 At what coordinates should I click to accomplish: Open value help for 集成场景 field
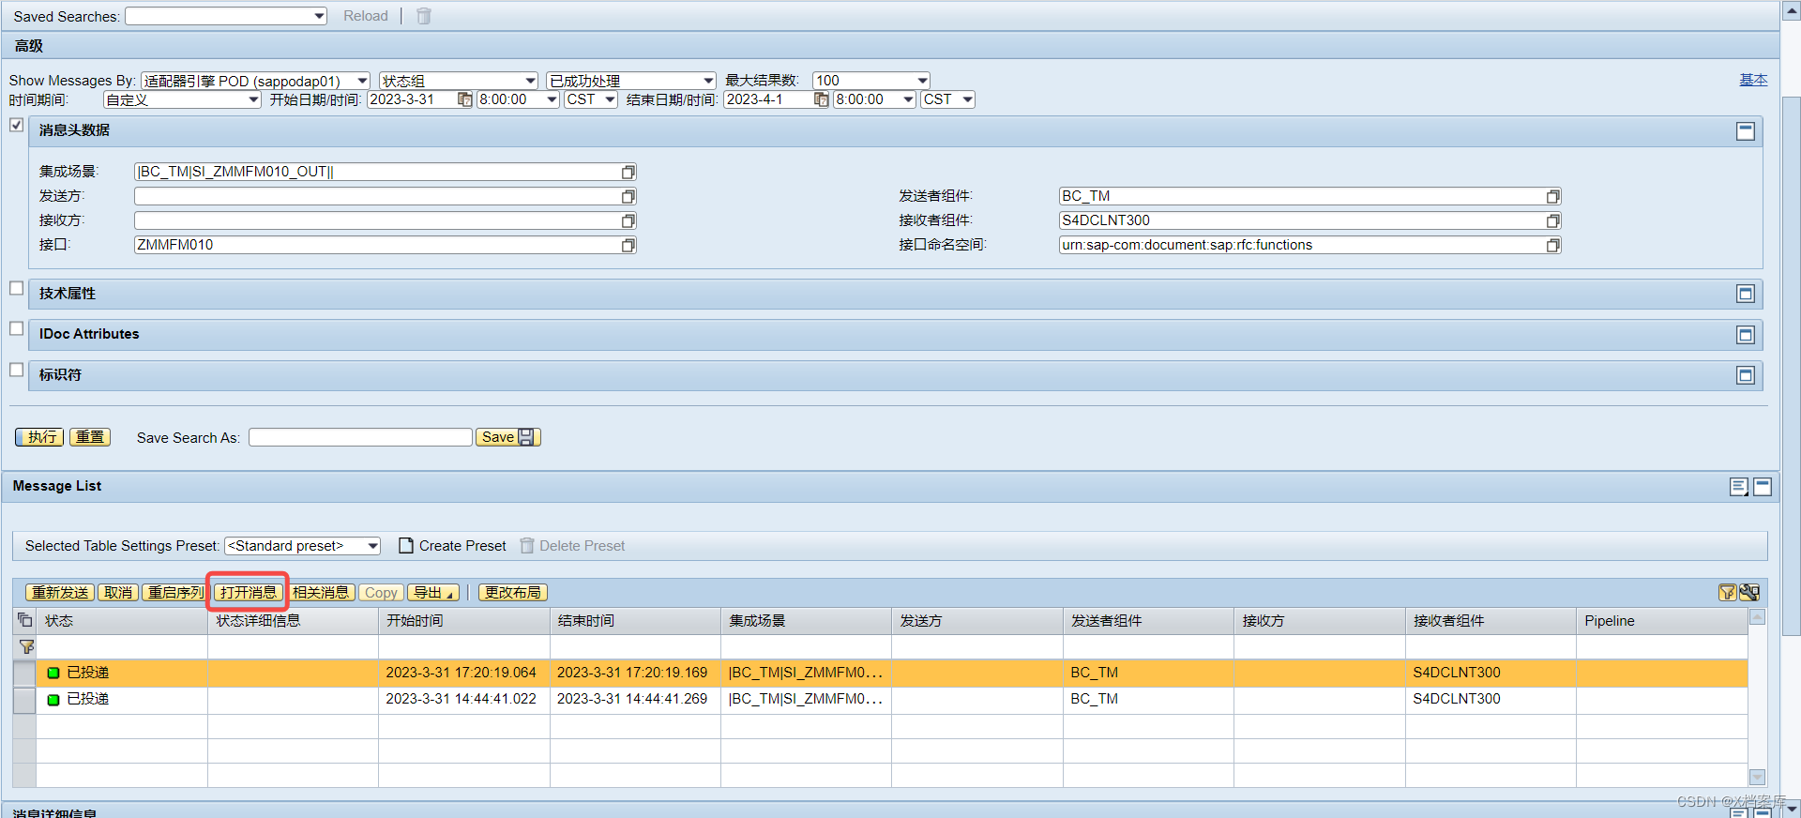[x=628, y=172]
